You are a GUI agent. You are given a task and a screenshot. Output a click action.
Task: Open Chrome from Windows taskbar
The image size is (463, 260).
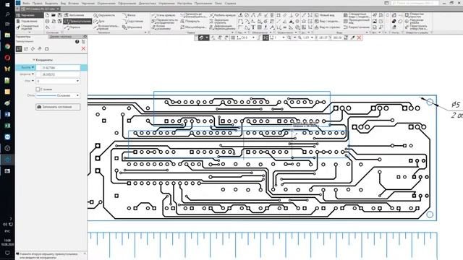pyautogui.click(x=7, y=46)
